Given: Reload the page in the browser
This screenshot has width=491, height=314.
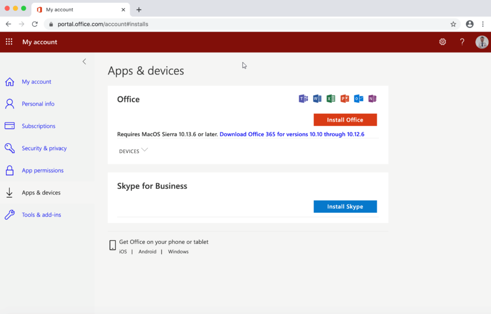Looking at the screenshot, I should (x=35, y=24).
